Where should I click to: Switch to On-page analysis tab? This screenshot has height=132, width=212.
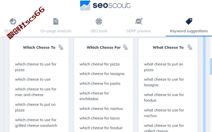(x=56, y=31)
